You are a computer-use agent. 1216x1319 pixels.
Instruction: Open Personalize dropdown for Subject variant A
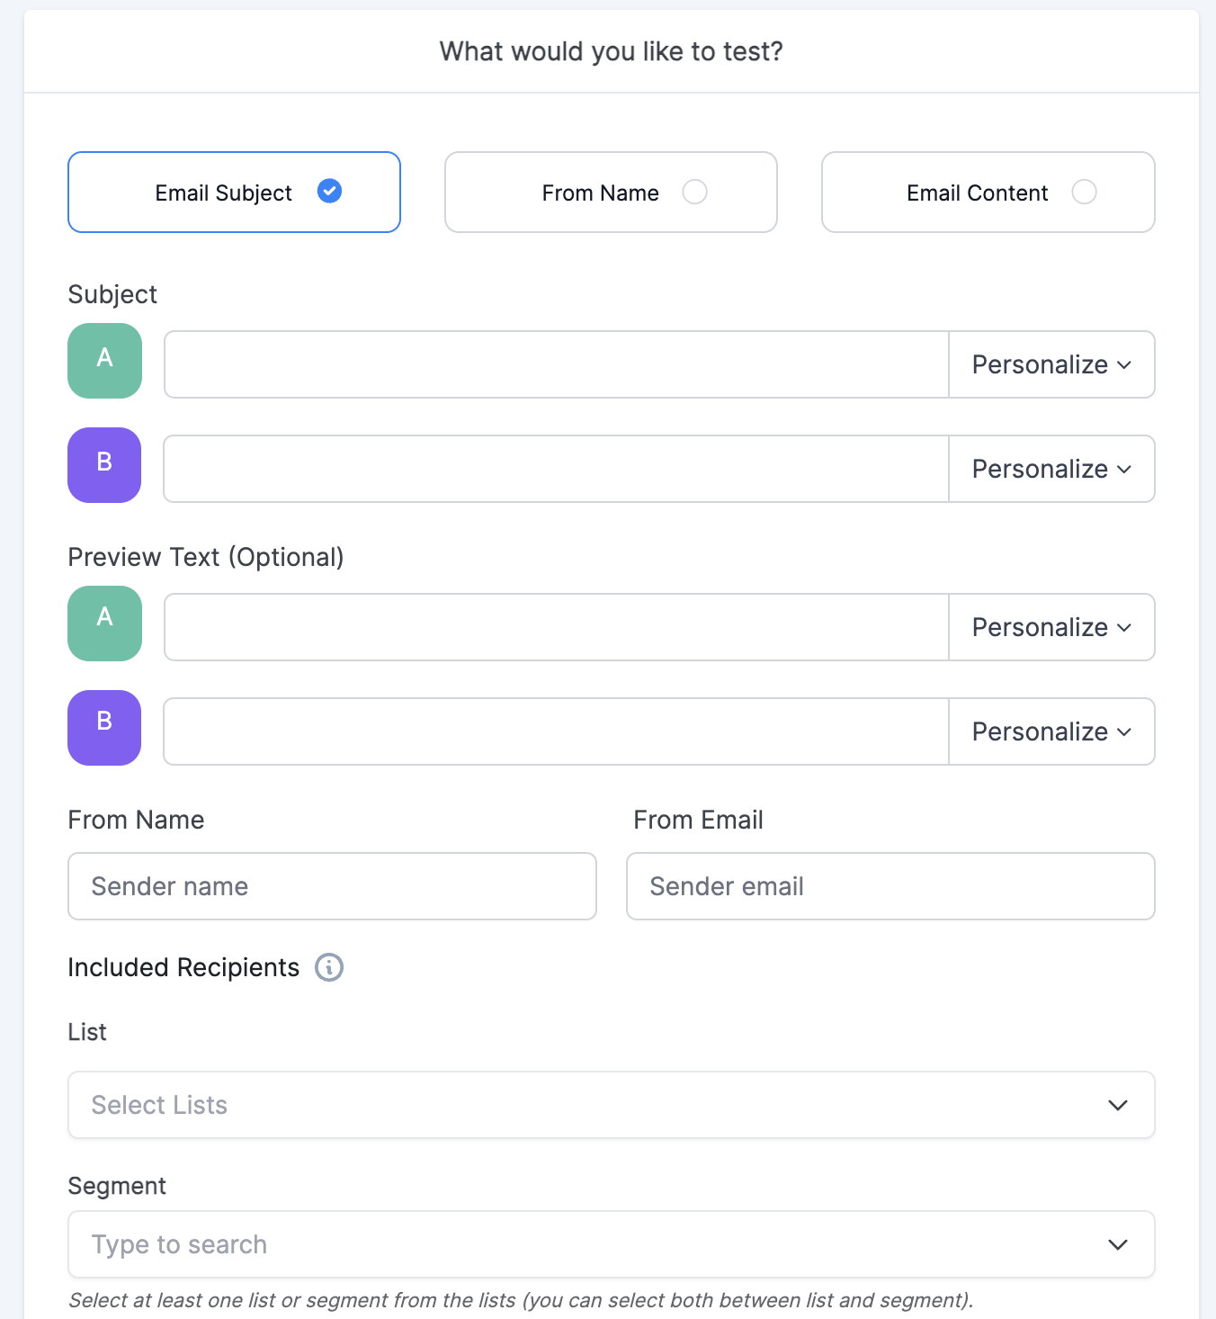1051,364
